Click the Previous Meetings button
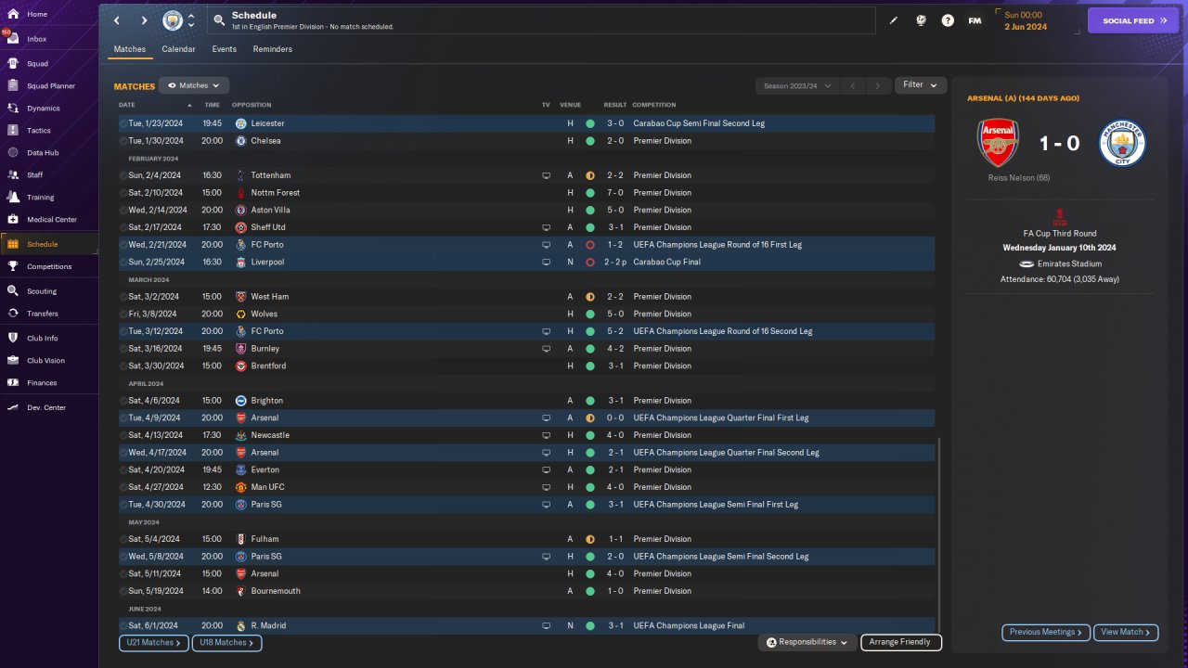Viewport: 1188px width, 668px height. point(1045,632)
